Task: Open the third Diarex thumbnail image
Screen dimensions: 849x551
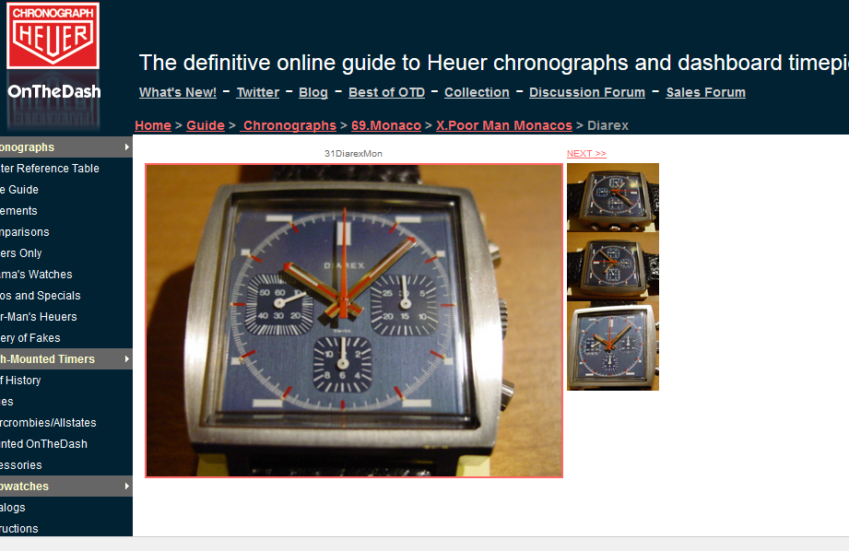Action: click(613, 346)
